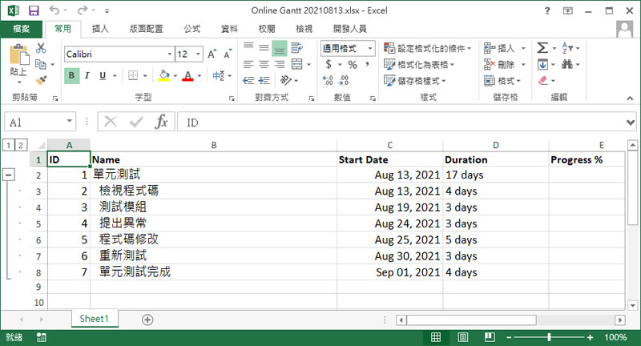Expand the formula bar chevron
This screenshot has height=346, width=641.
click(631, 123)
